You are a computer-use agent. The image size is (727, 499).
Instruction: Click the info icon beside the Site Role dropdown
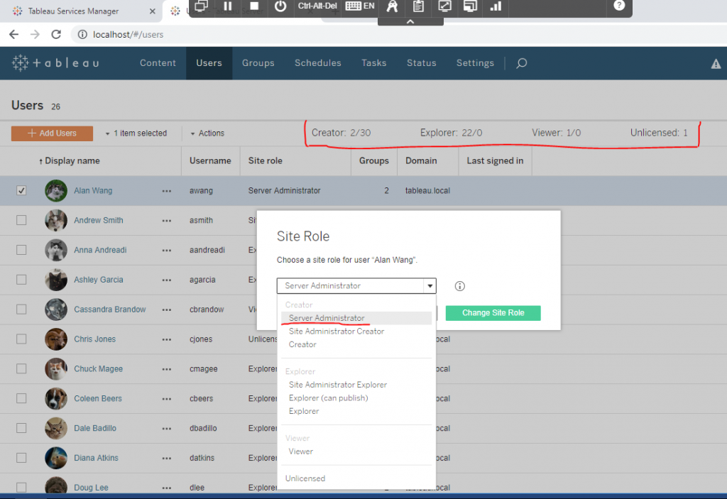[x=459, y=285]
